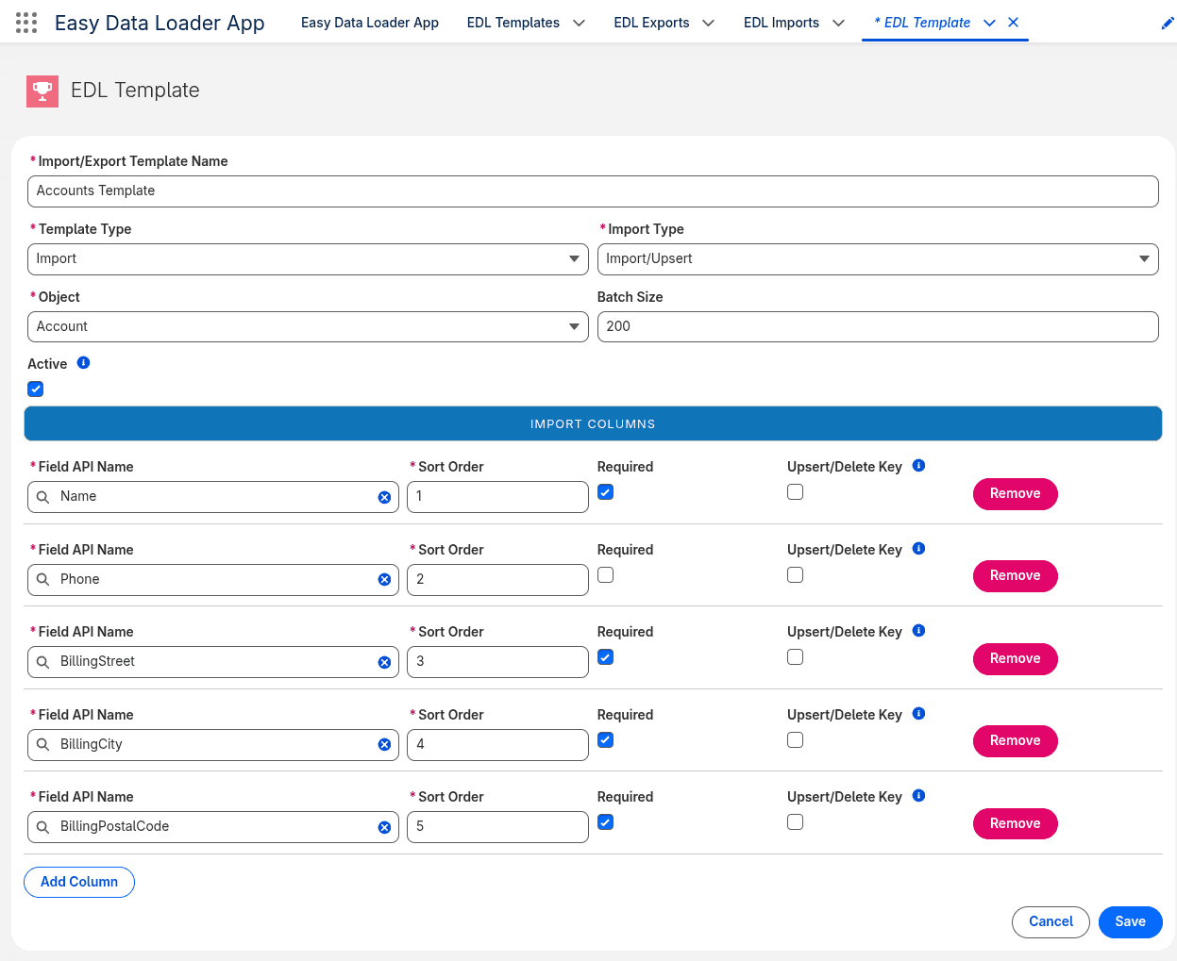This screenshot has width=1177, height=961.
Task: Click Sort Order input for BillingPostalCode row
Action: (x=497, y=827)
